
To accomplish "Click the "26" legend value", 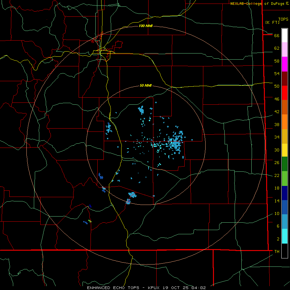I will click(277, 163).
